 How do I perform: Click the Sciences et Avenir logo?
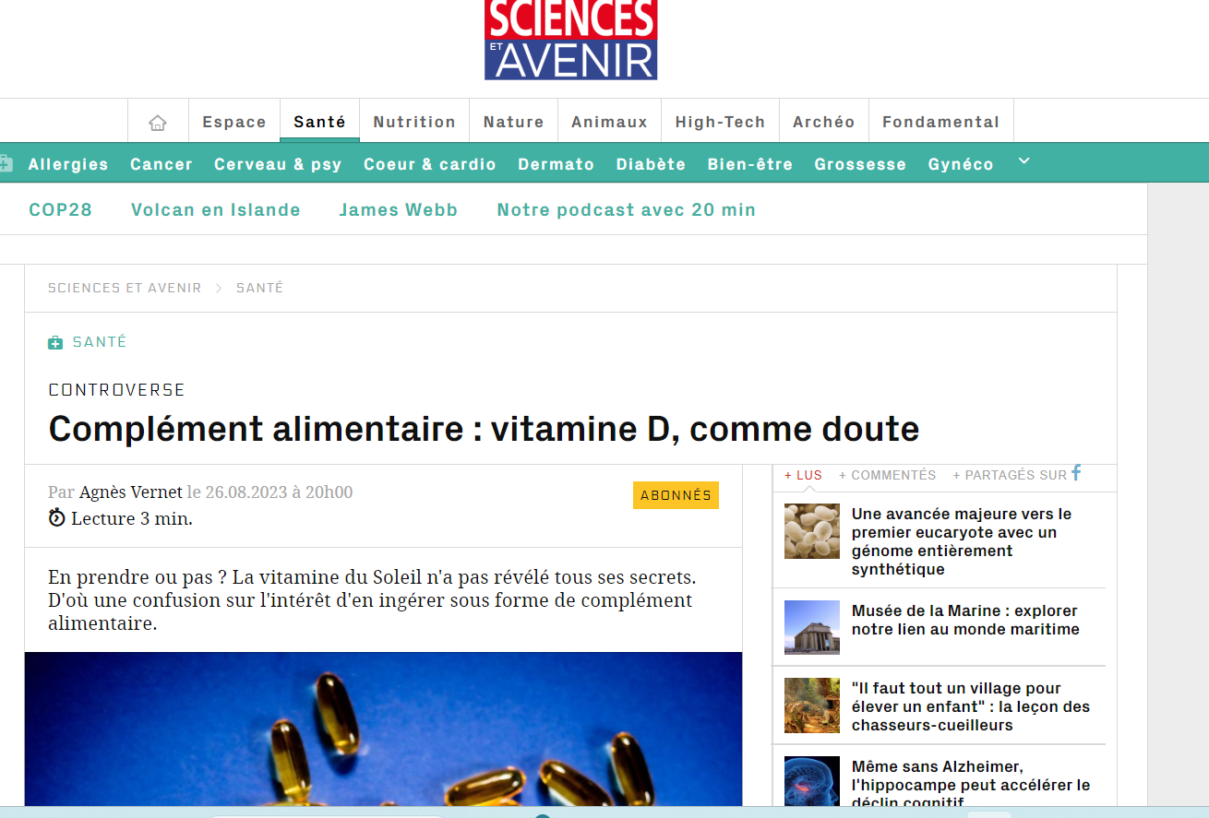point(570,39)
